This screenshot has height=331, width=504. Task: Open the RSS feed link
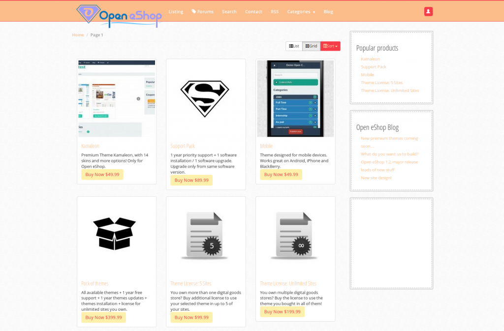click(x=275, y=12)
